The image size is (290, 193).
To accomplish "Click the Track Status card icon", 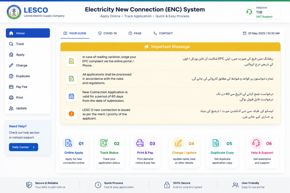I will [x=104, y=143].
